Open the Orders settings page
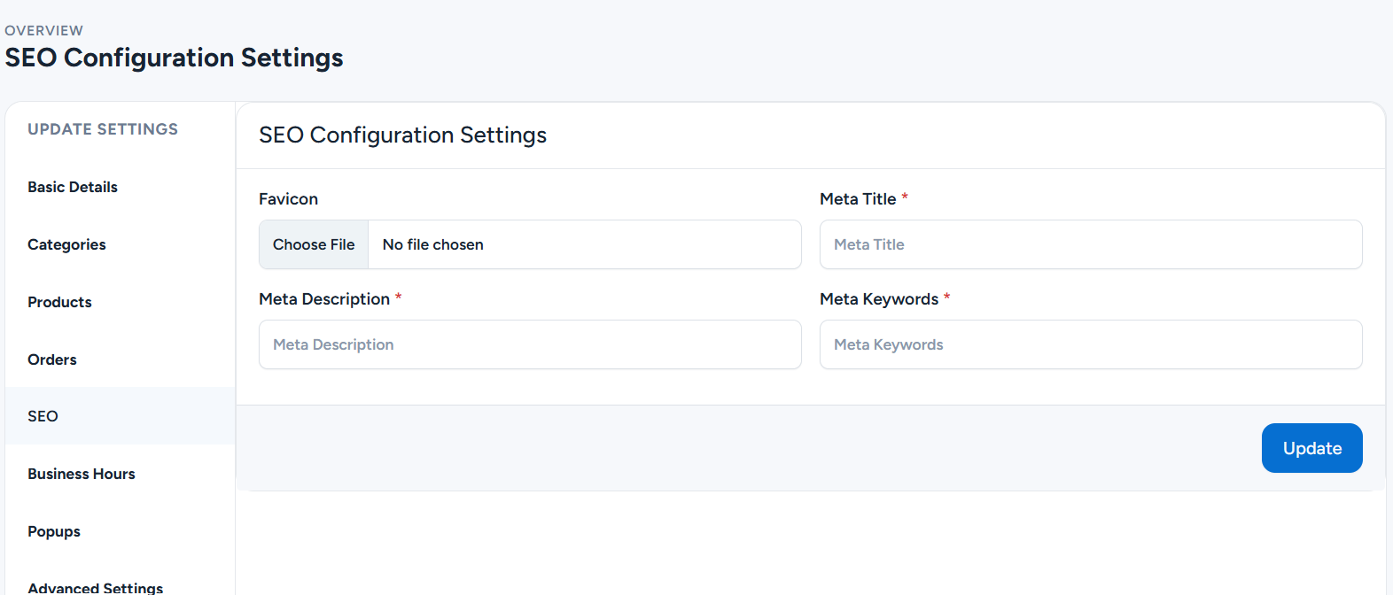1393x595 pixels. click(x=52, y=359)
